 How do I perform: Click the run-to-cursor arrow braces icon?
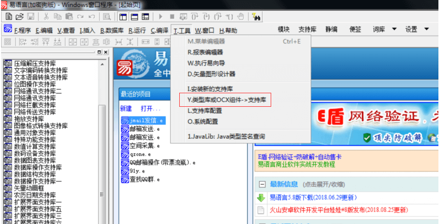229,17
